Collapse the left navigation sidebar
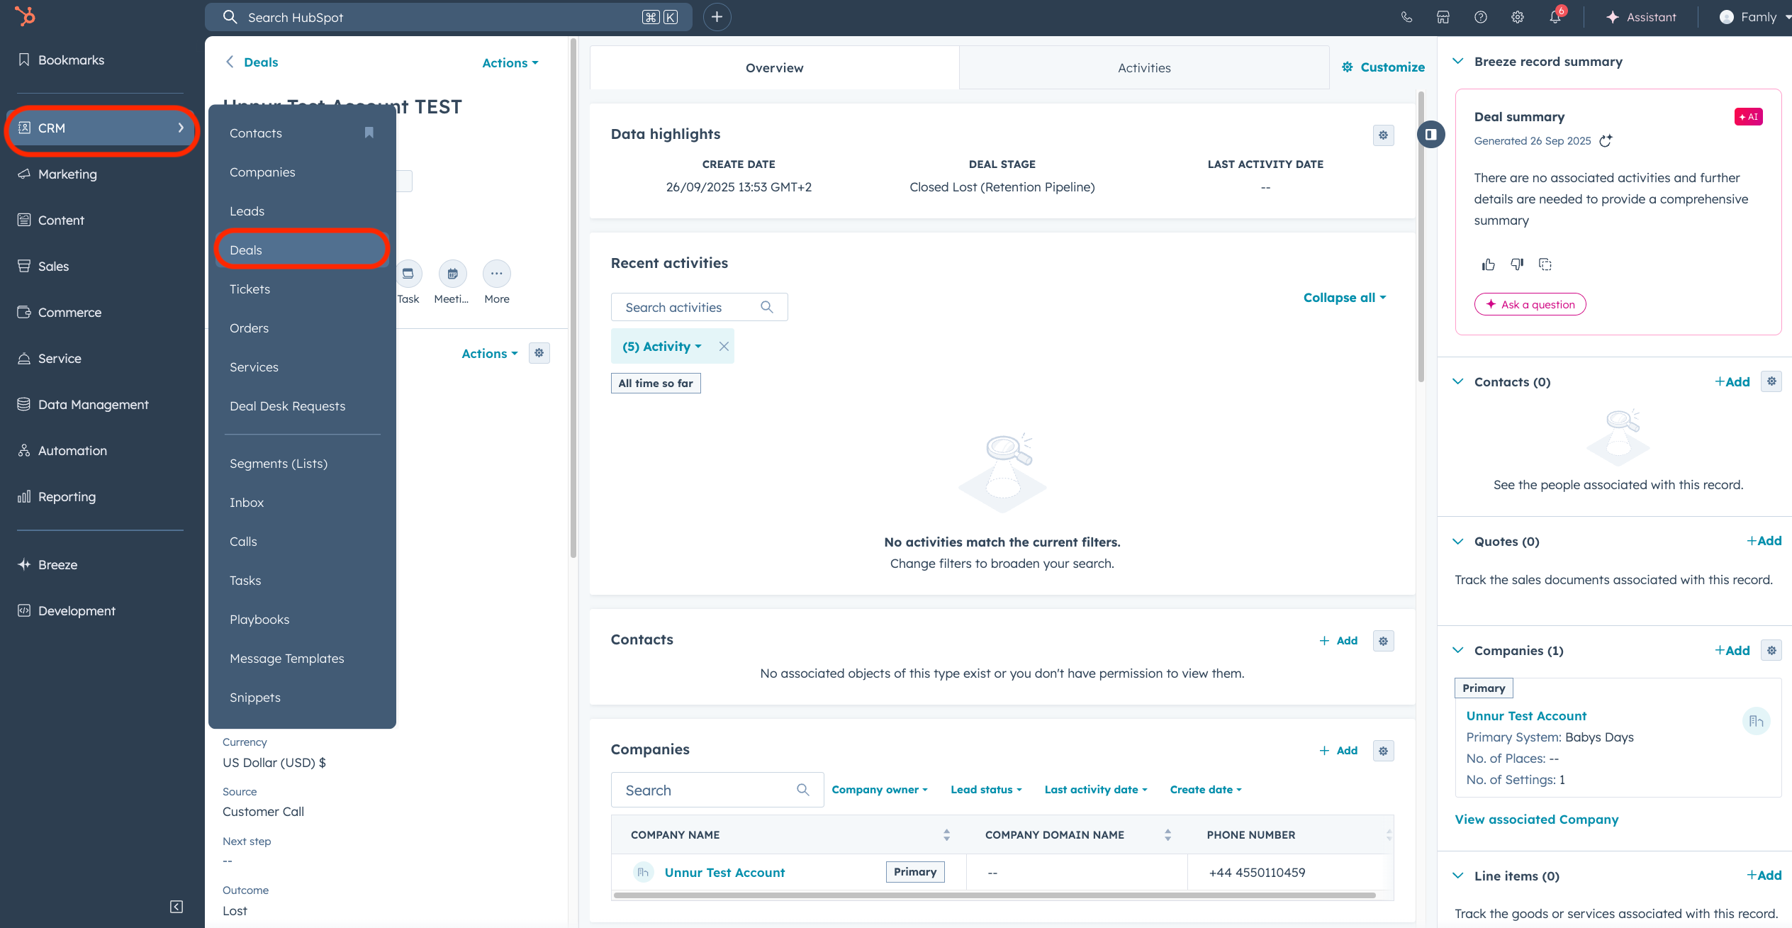Image resolution: width=1792 pixels, height=928 pixels. (177, 906)
